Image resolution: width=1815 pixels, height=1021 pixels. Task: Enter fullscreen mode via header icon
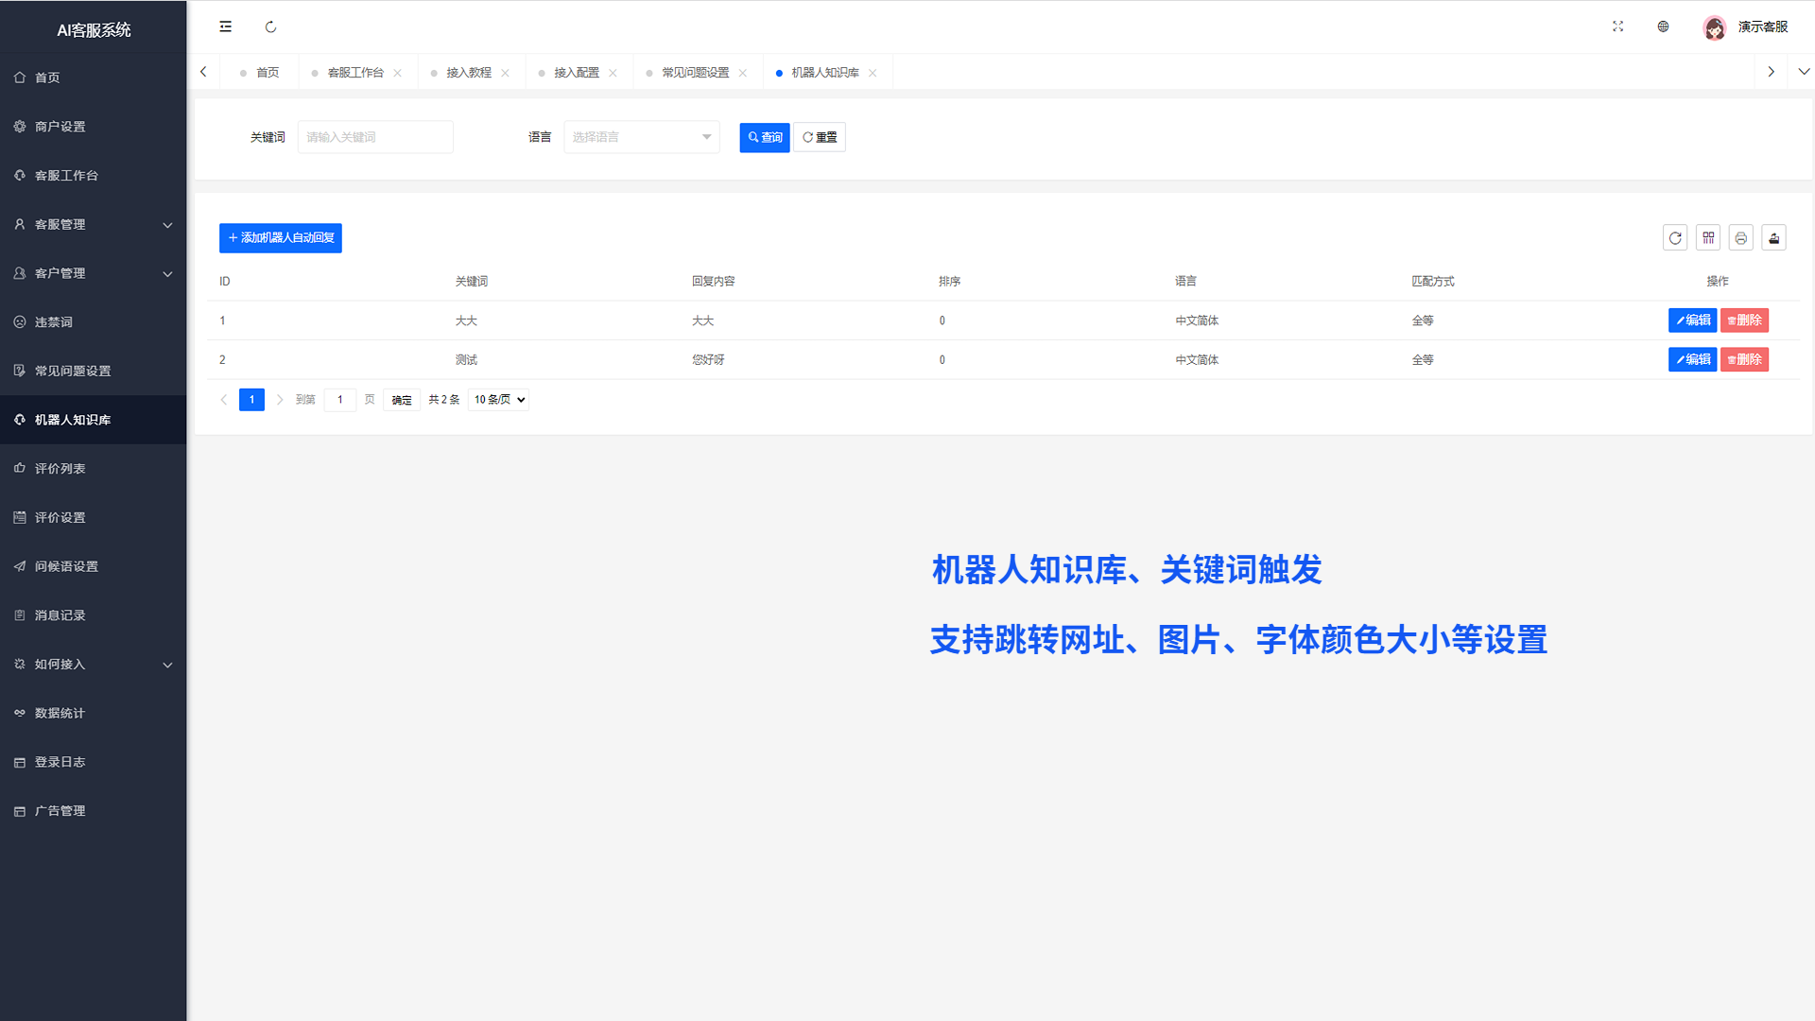[1617, 26]
